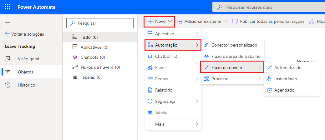Open the Chatbot menu entry

click(163, 56)
